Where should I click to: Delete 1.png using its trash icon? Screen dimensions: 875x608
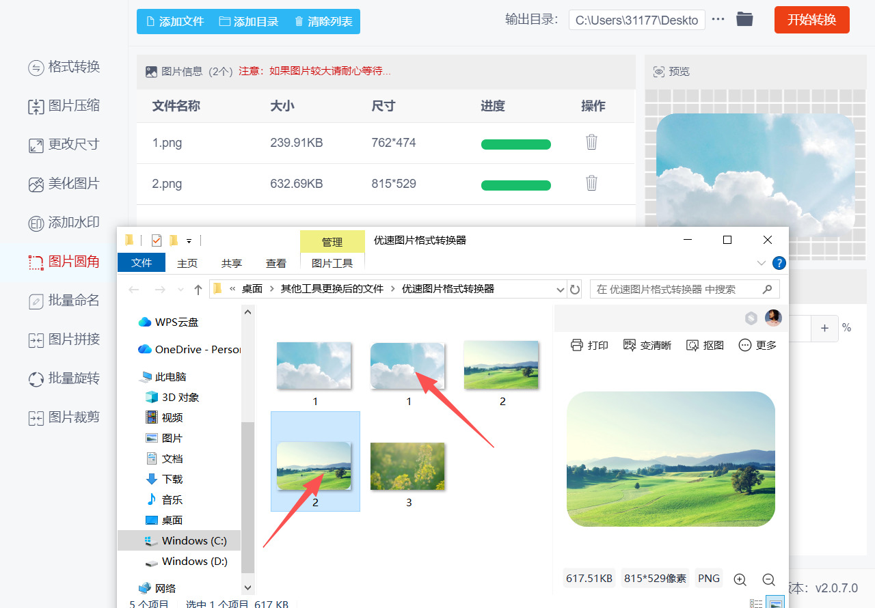[592, 142]
